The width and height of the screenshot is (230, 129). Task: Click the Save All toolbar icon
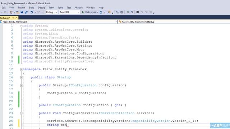pyautogui.click(x=26, y=12)
